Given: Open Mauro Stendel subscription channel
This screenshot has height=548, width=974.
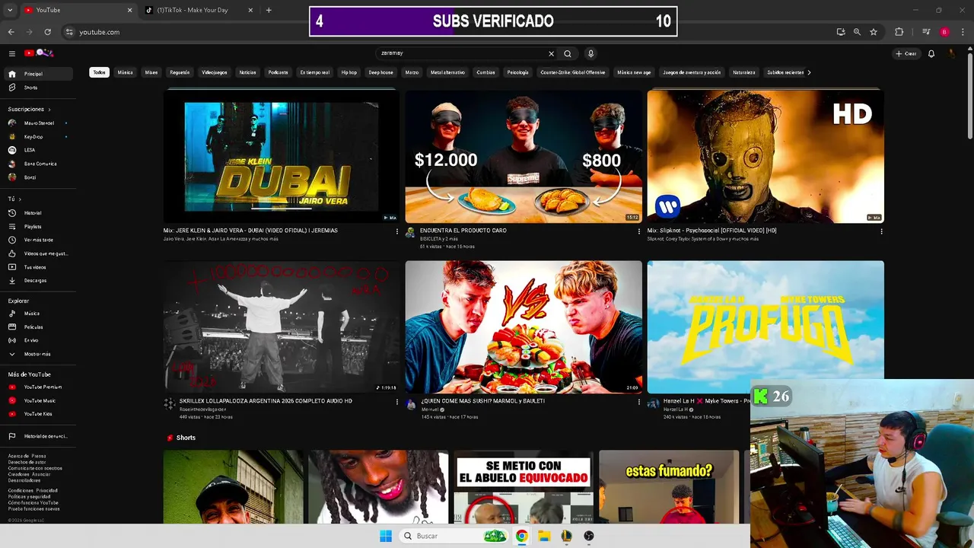Looking at the screenshot, I should (37, 123).
